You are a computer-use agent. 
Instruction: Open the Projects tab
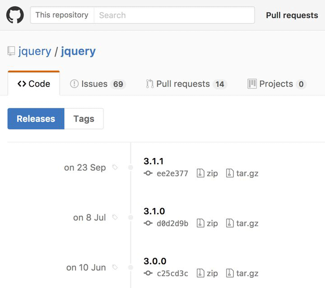pos(277,84)
